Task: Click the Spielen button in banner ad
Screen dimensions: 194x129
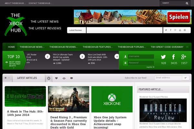Action: pyautogui.click(x=178, y=17)
